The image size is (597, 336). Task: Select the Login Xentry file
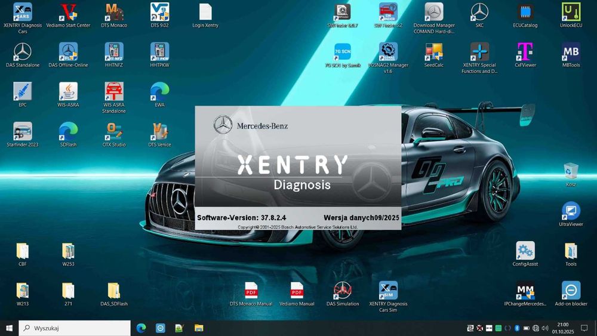[x=205, y=13]
